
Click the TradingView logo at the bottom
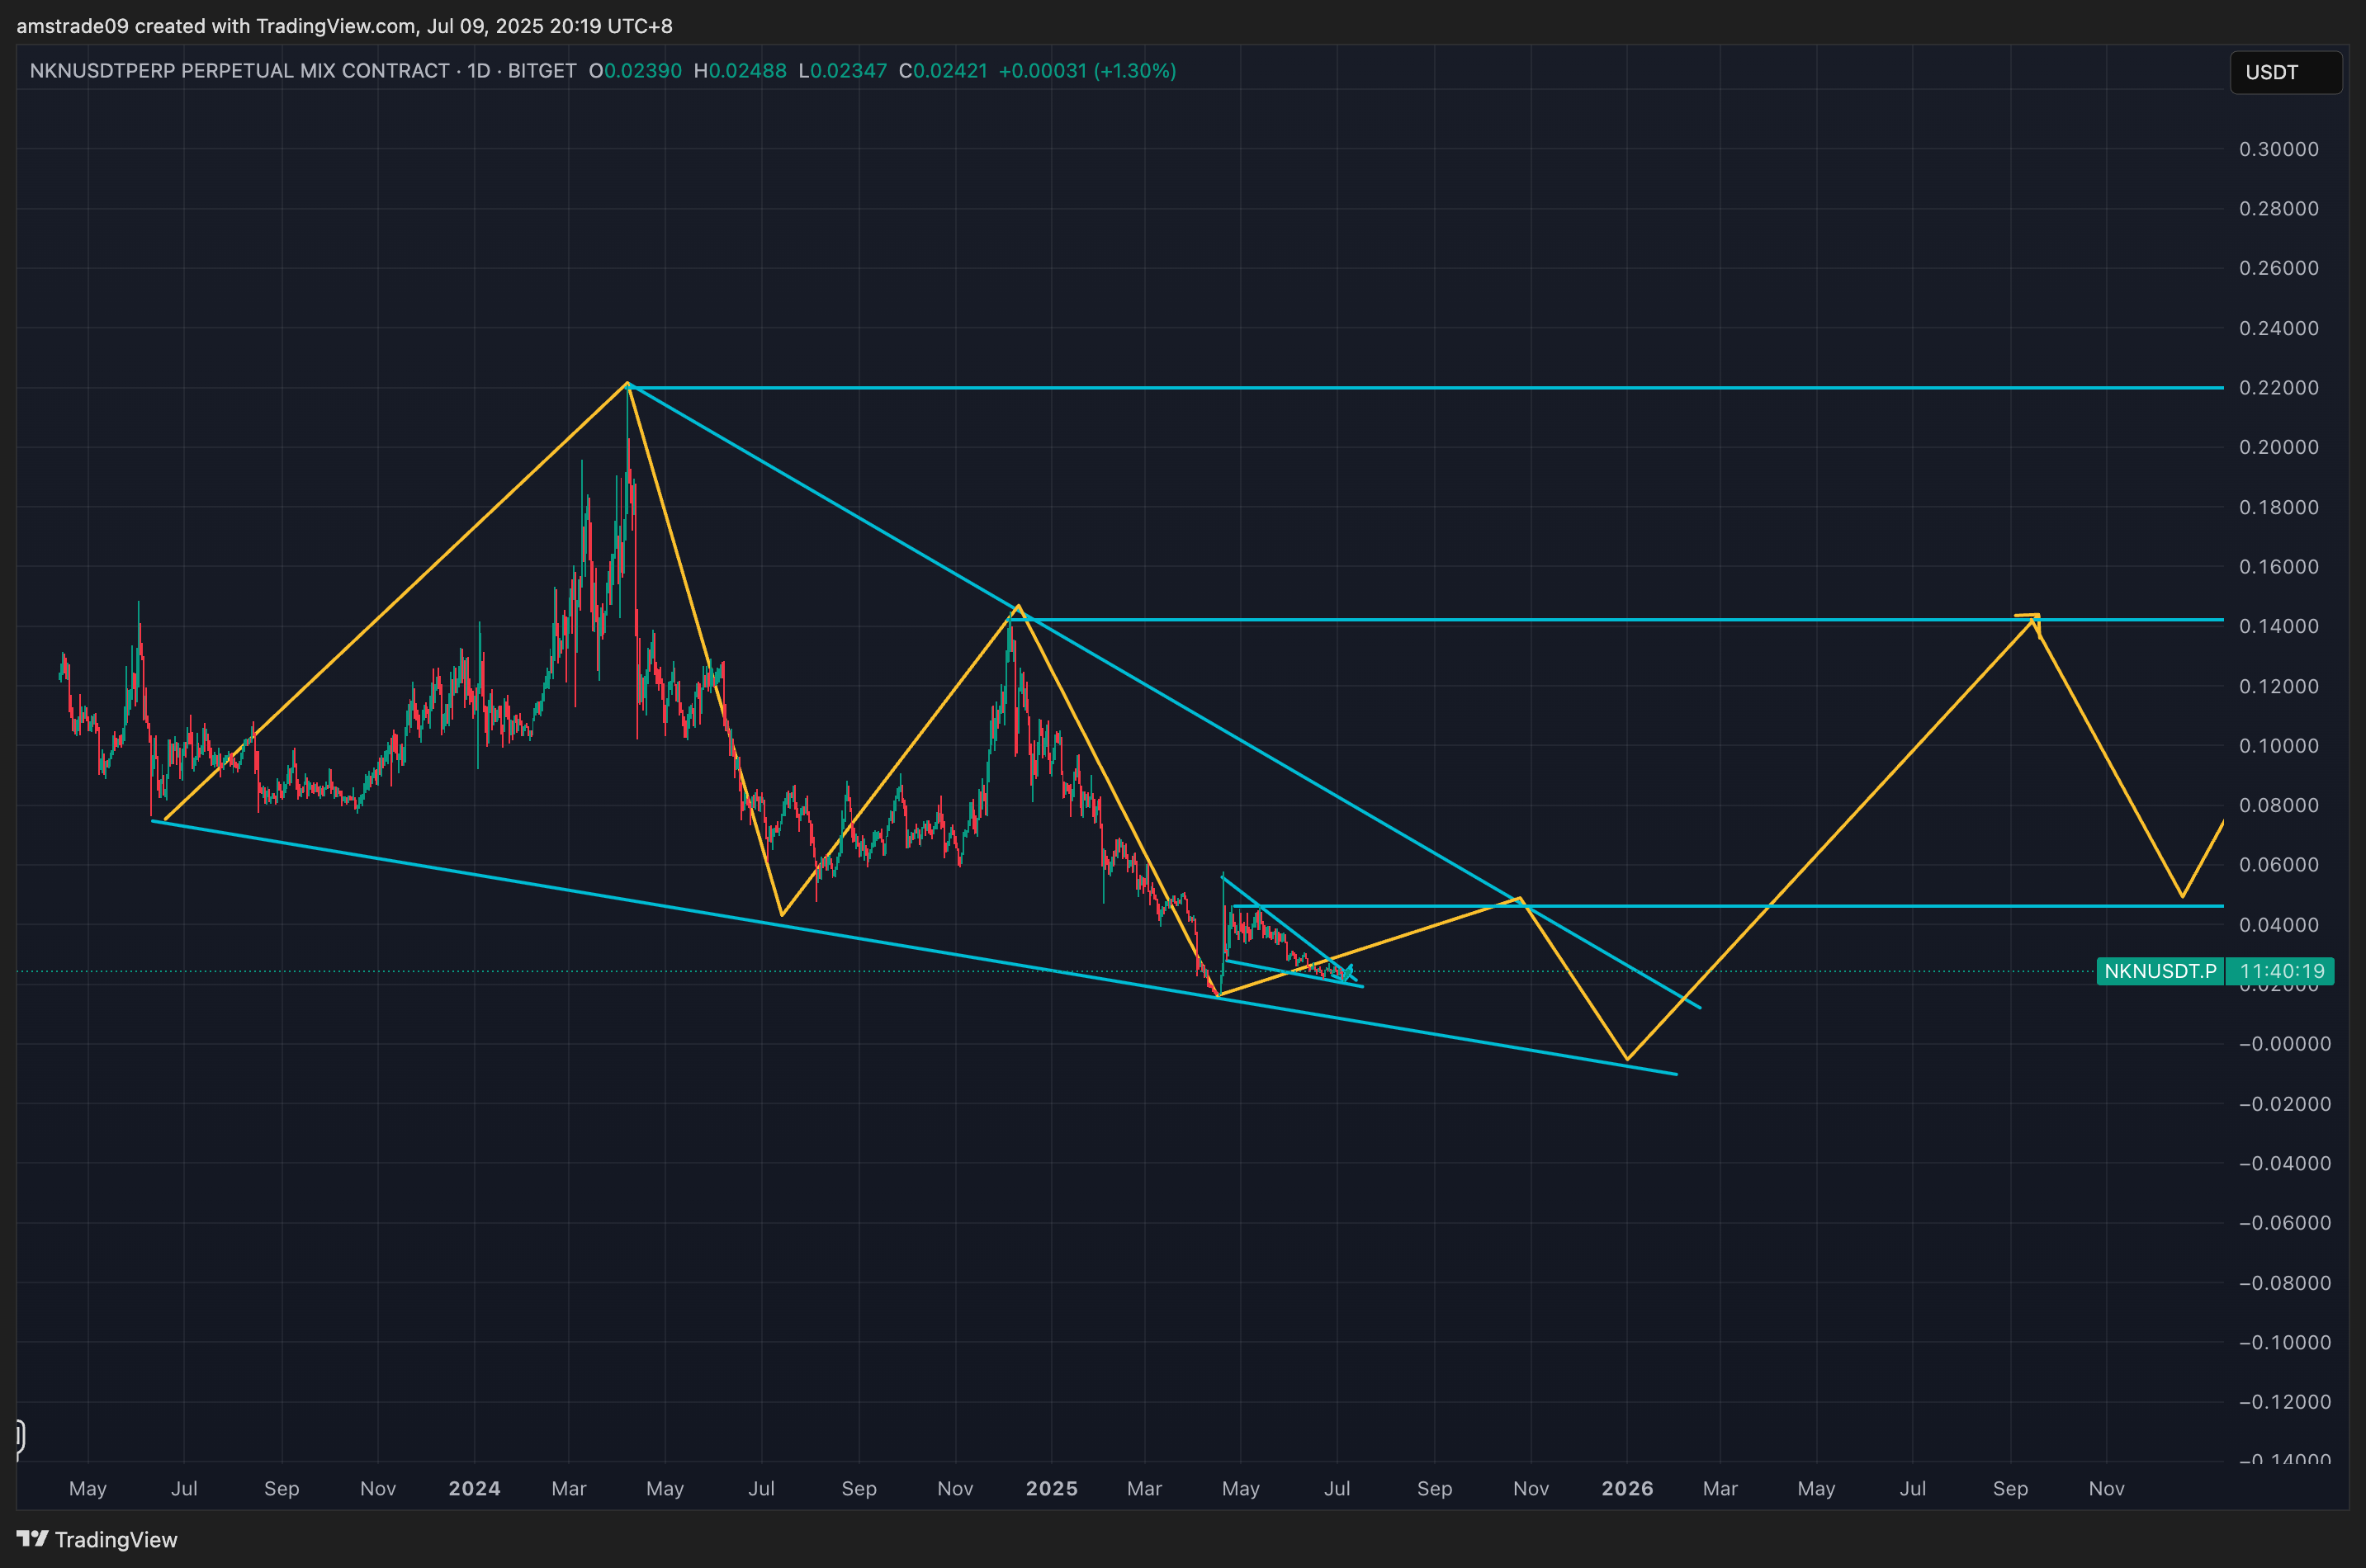point(97,1539)
